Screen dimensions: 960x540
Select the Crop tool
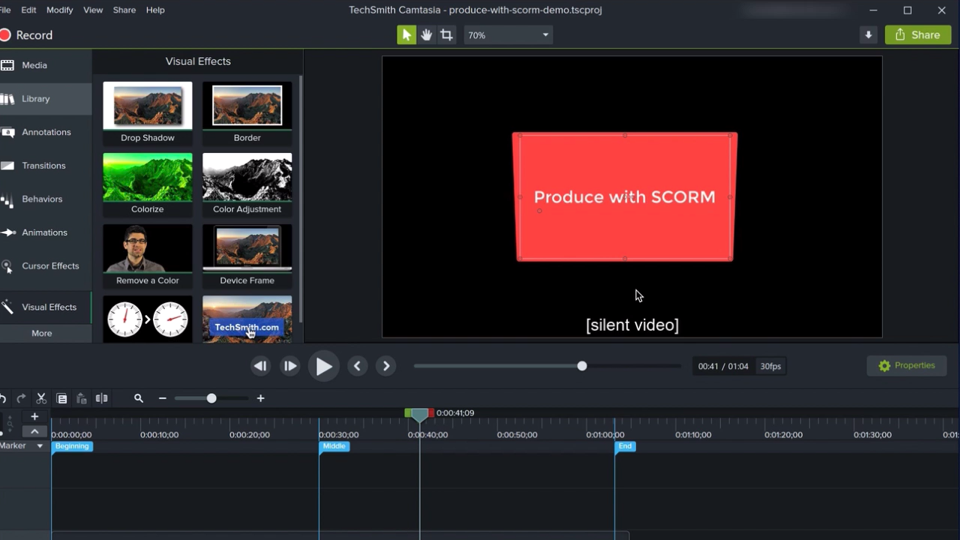(446, 35)
